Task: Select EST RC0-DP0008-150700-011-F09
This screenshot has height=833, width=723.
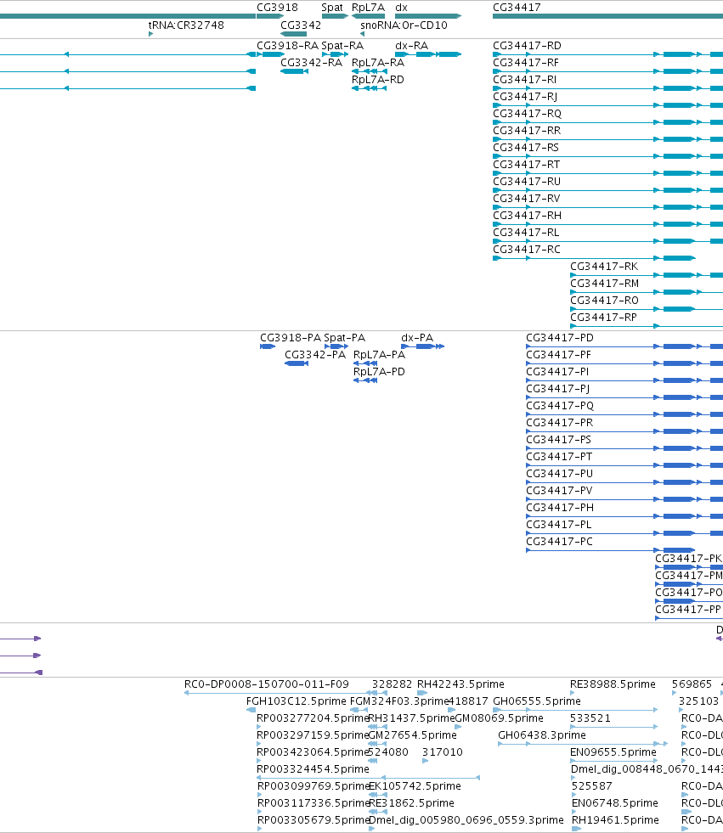Action: coord(266,684)
